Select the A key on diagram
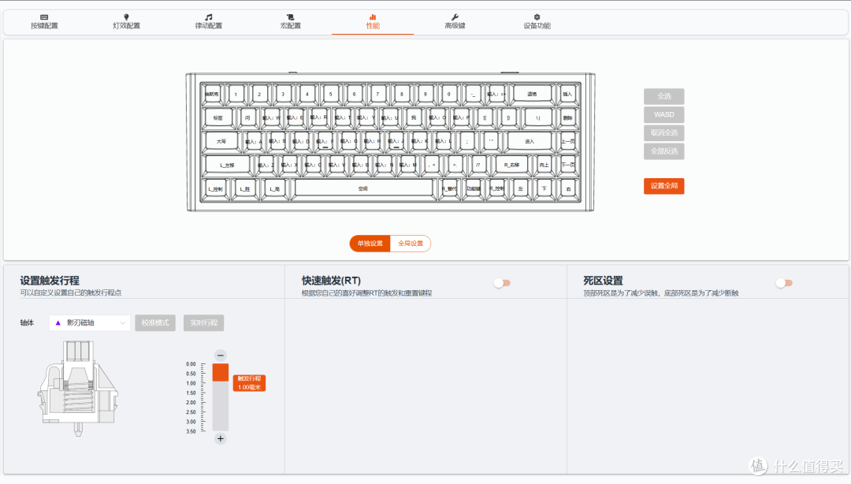 (254, 141)
